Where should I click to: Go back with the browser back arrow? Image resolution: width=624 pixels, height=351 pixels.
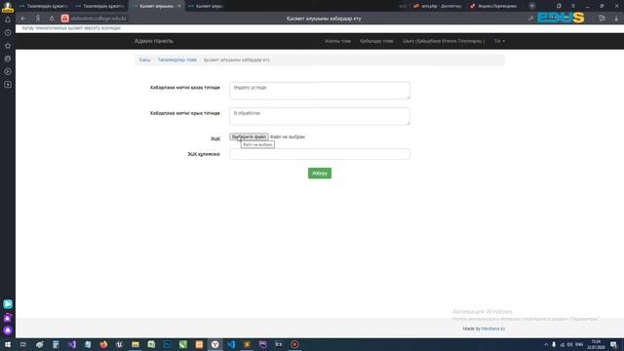23,19
